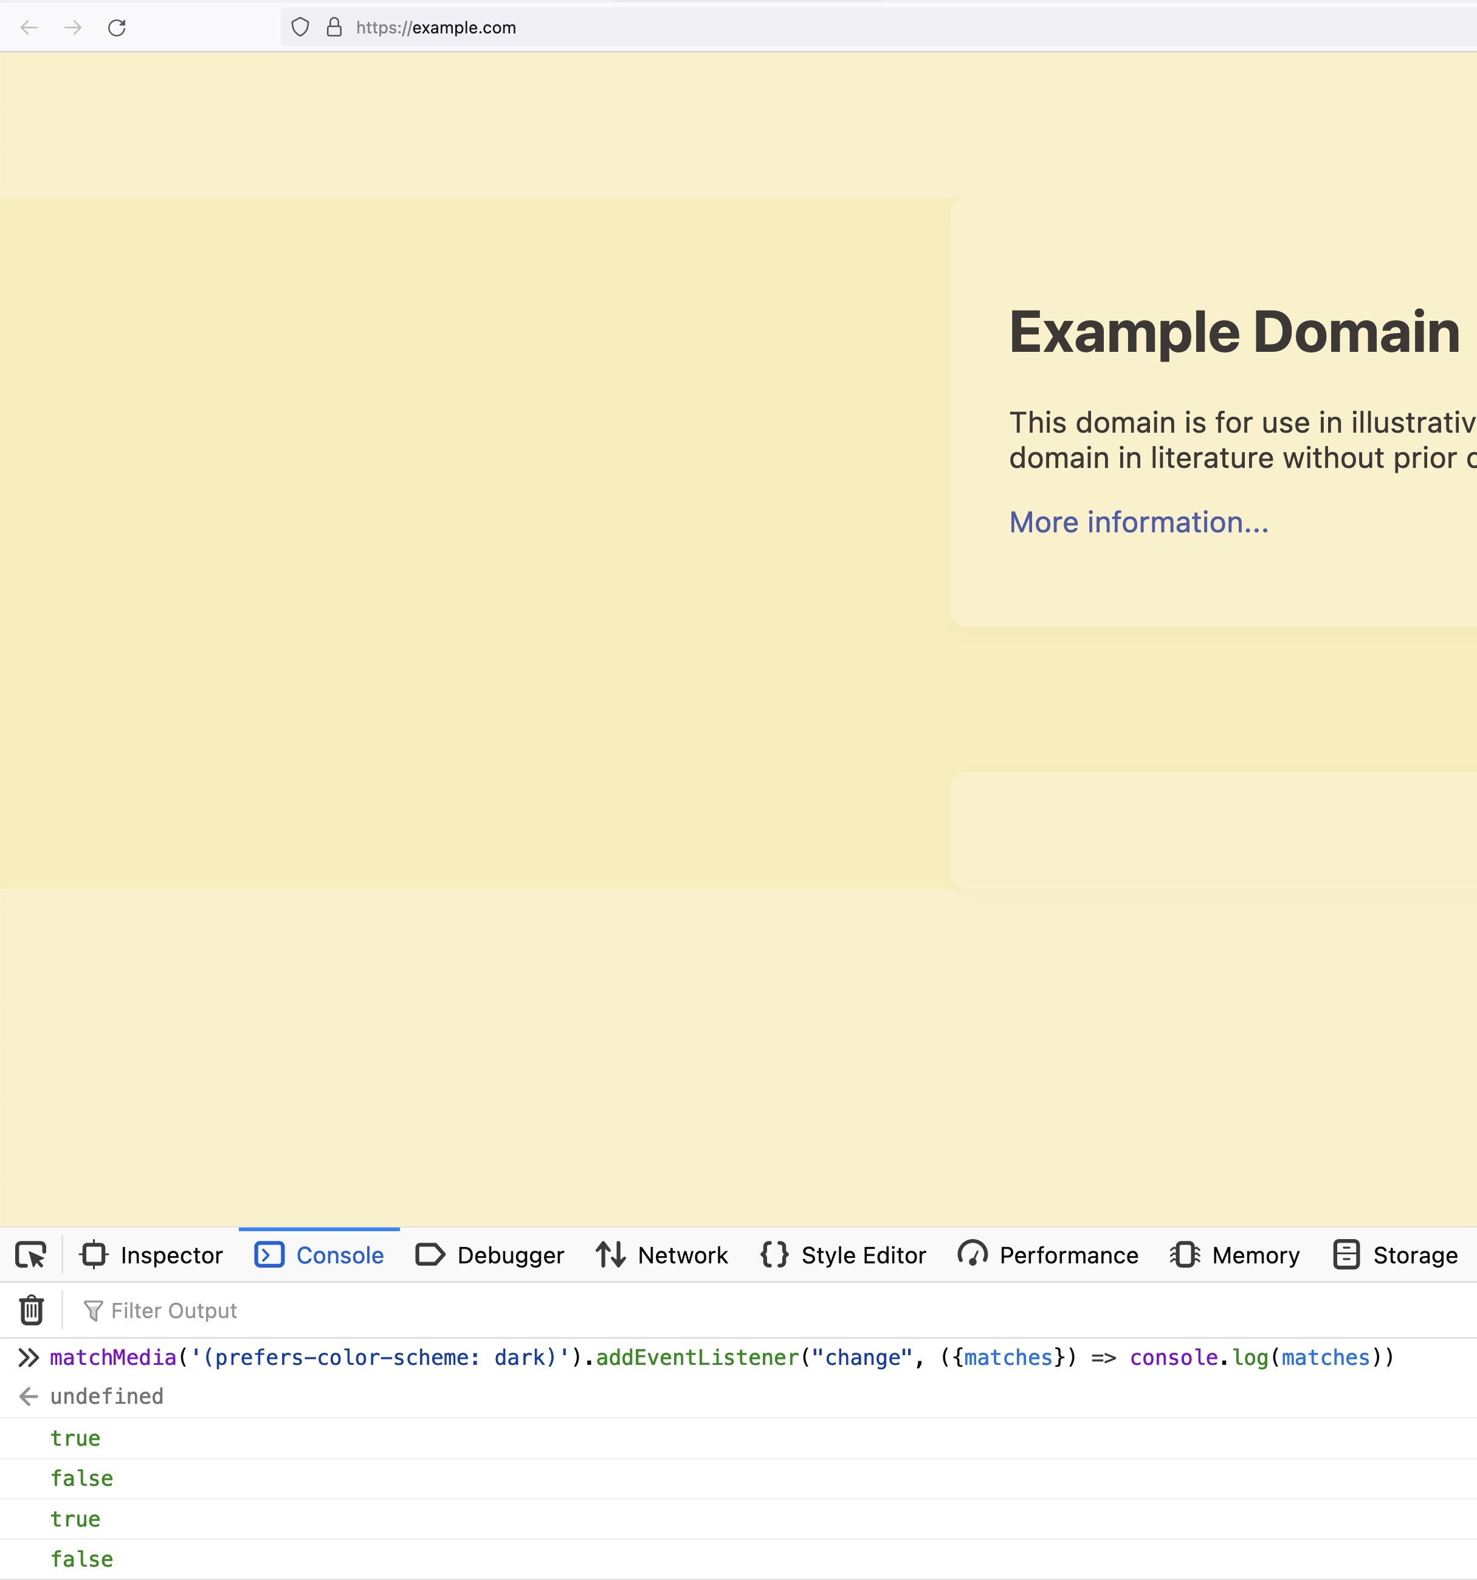This screenshot has height=1580, width=1477.
Task: Toggle tracking protection via shield icon
Action: point(300,27)
